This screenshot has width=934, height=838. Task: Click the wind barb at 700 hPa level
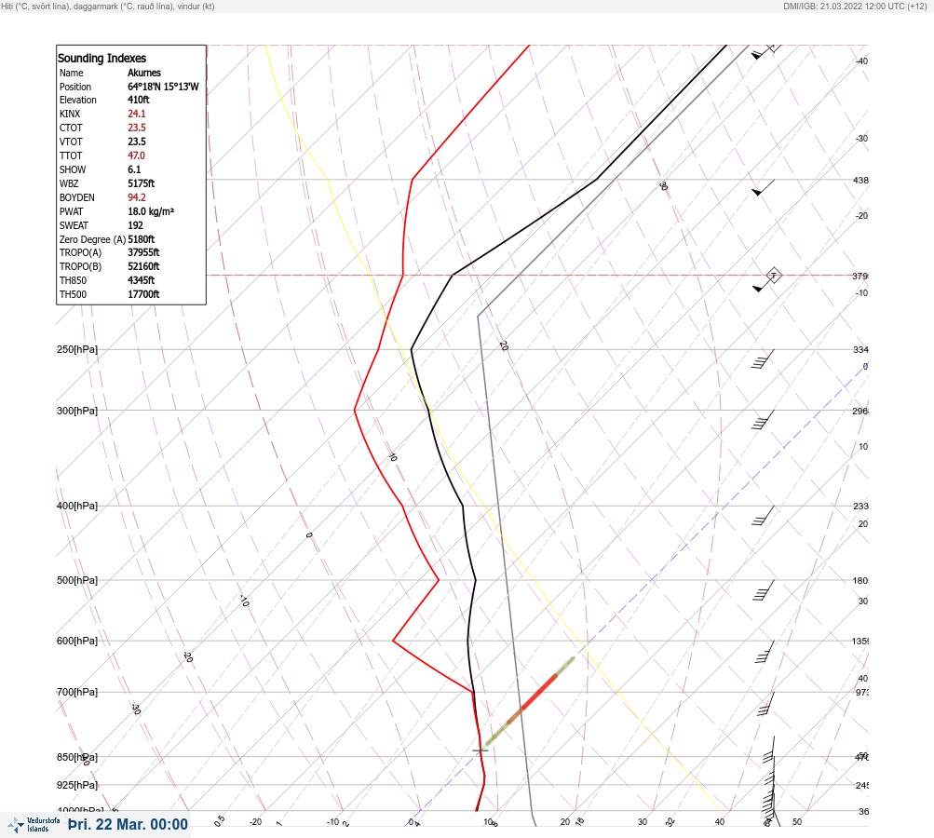[x=766, y=704]
